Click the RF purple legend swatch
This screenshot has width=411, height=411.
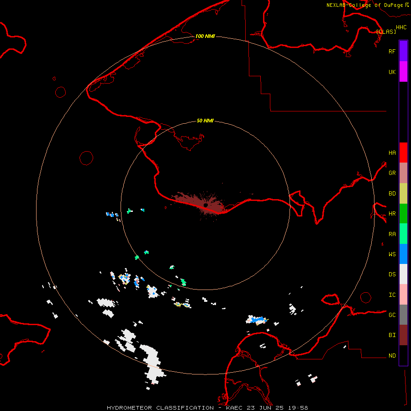tap(403, 51)
